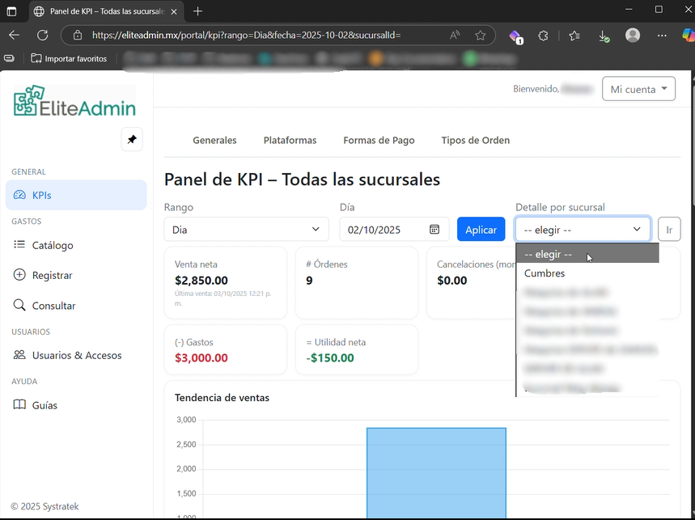This screenshot has width=695, height=520.
Task: Switch to the Plataformas tab
Action: [290, 140]
